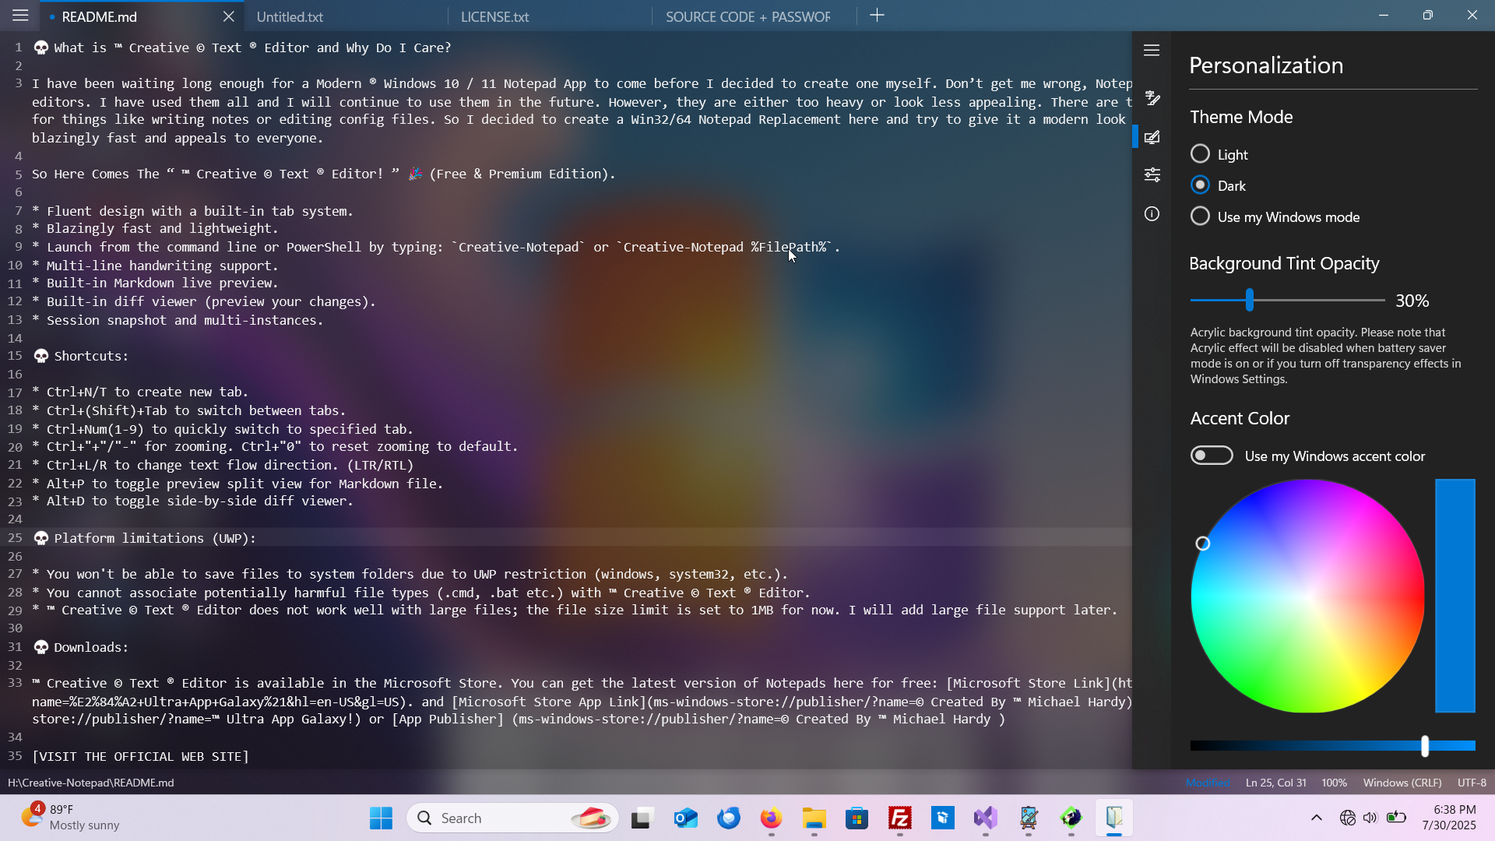Select the Dark theme mode
This screenshot has width=1495, height=841.
tap(1200, 185)
